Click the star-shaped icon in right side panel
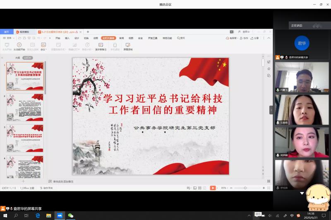 [269, 69]
